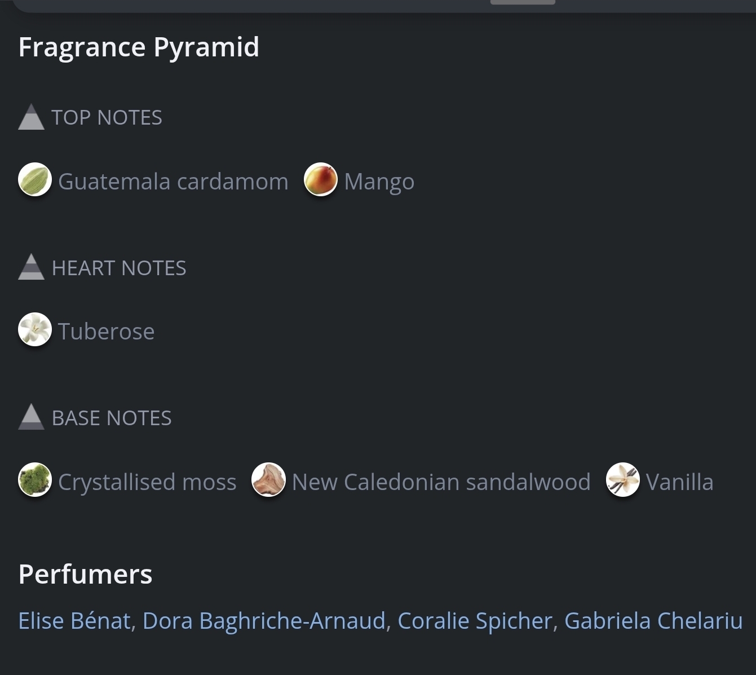Click the Crystallised moss icon

35,480
